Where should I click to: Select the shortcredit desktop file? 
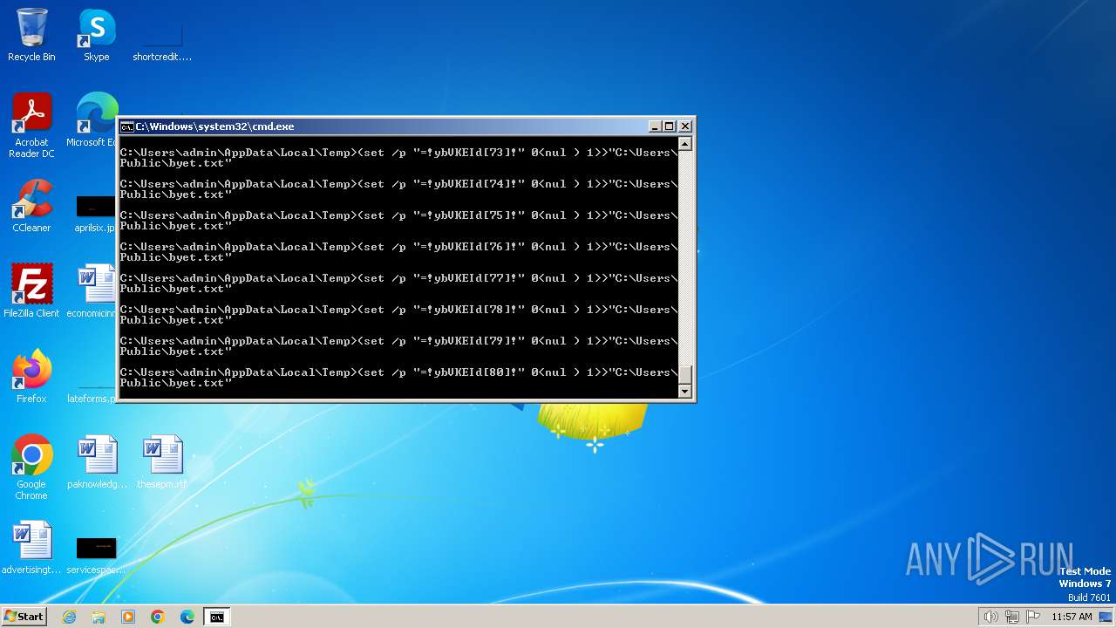(x=162, y=35)
